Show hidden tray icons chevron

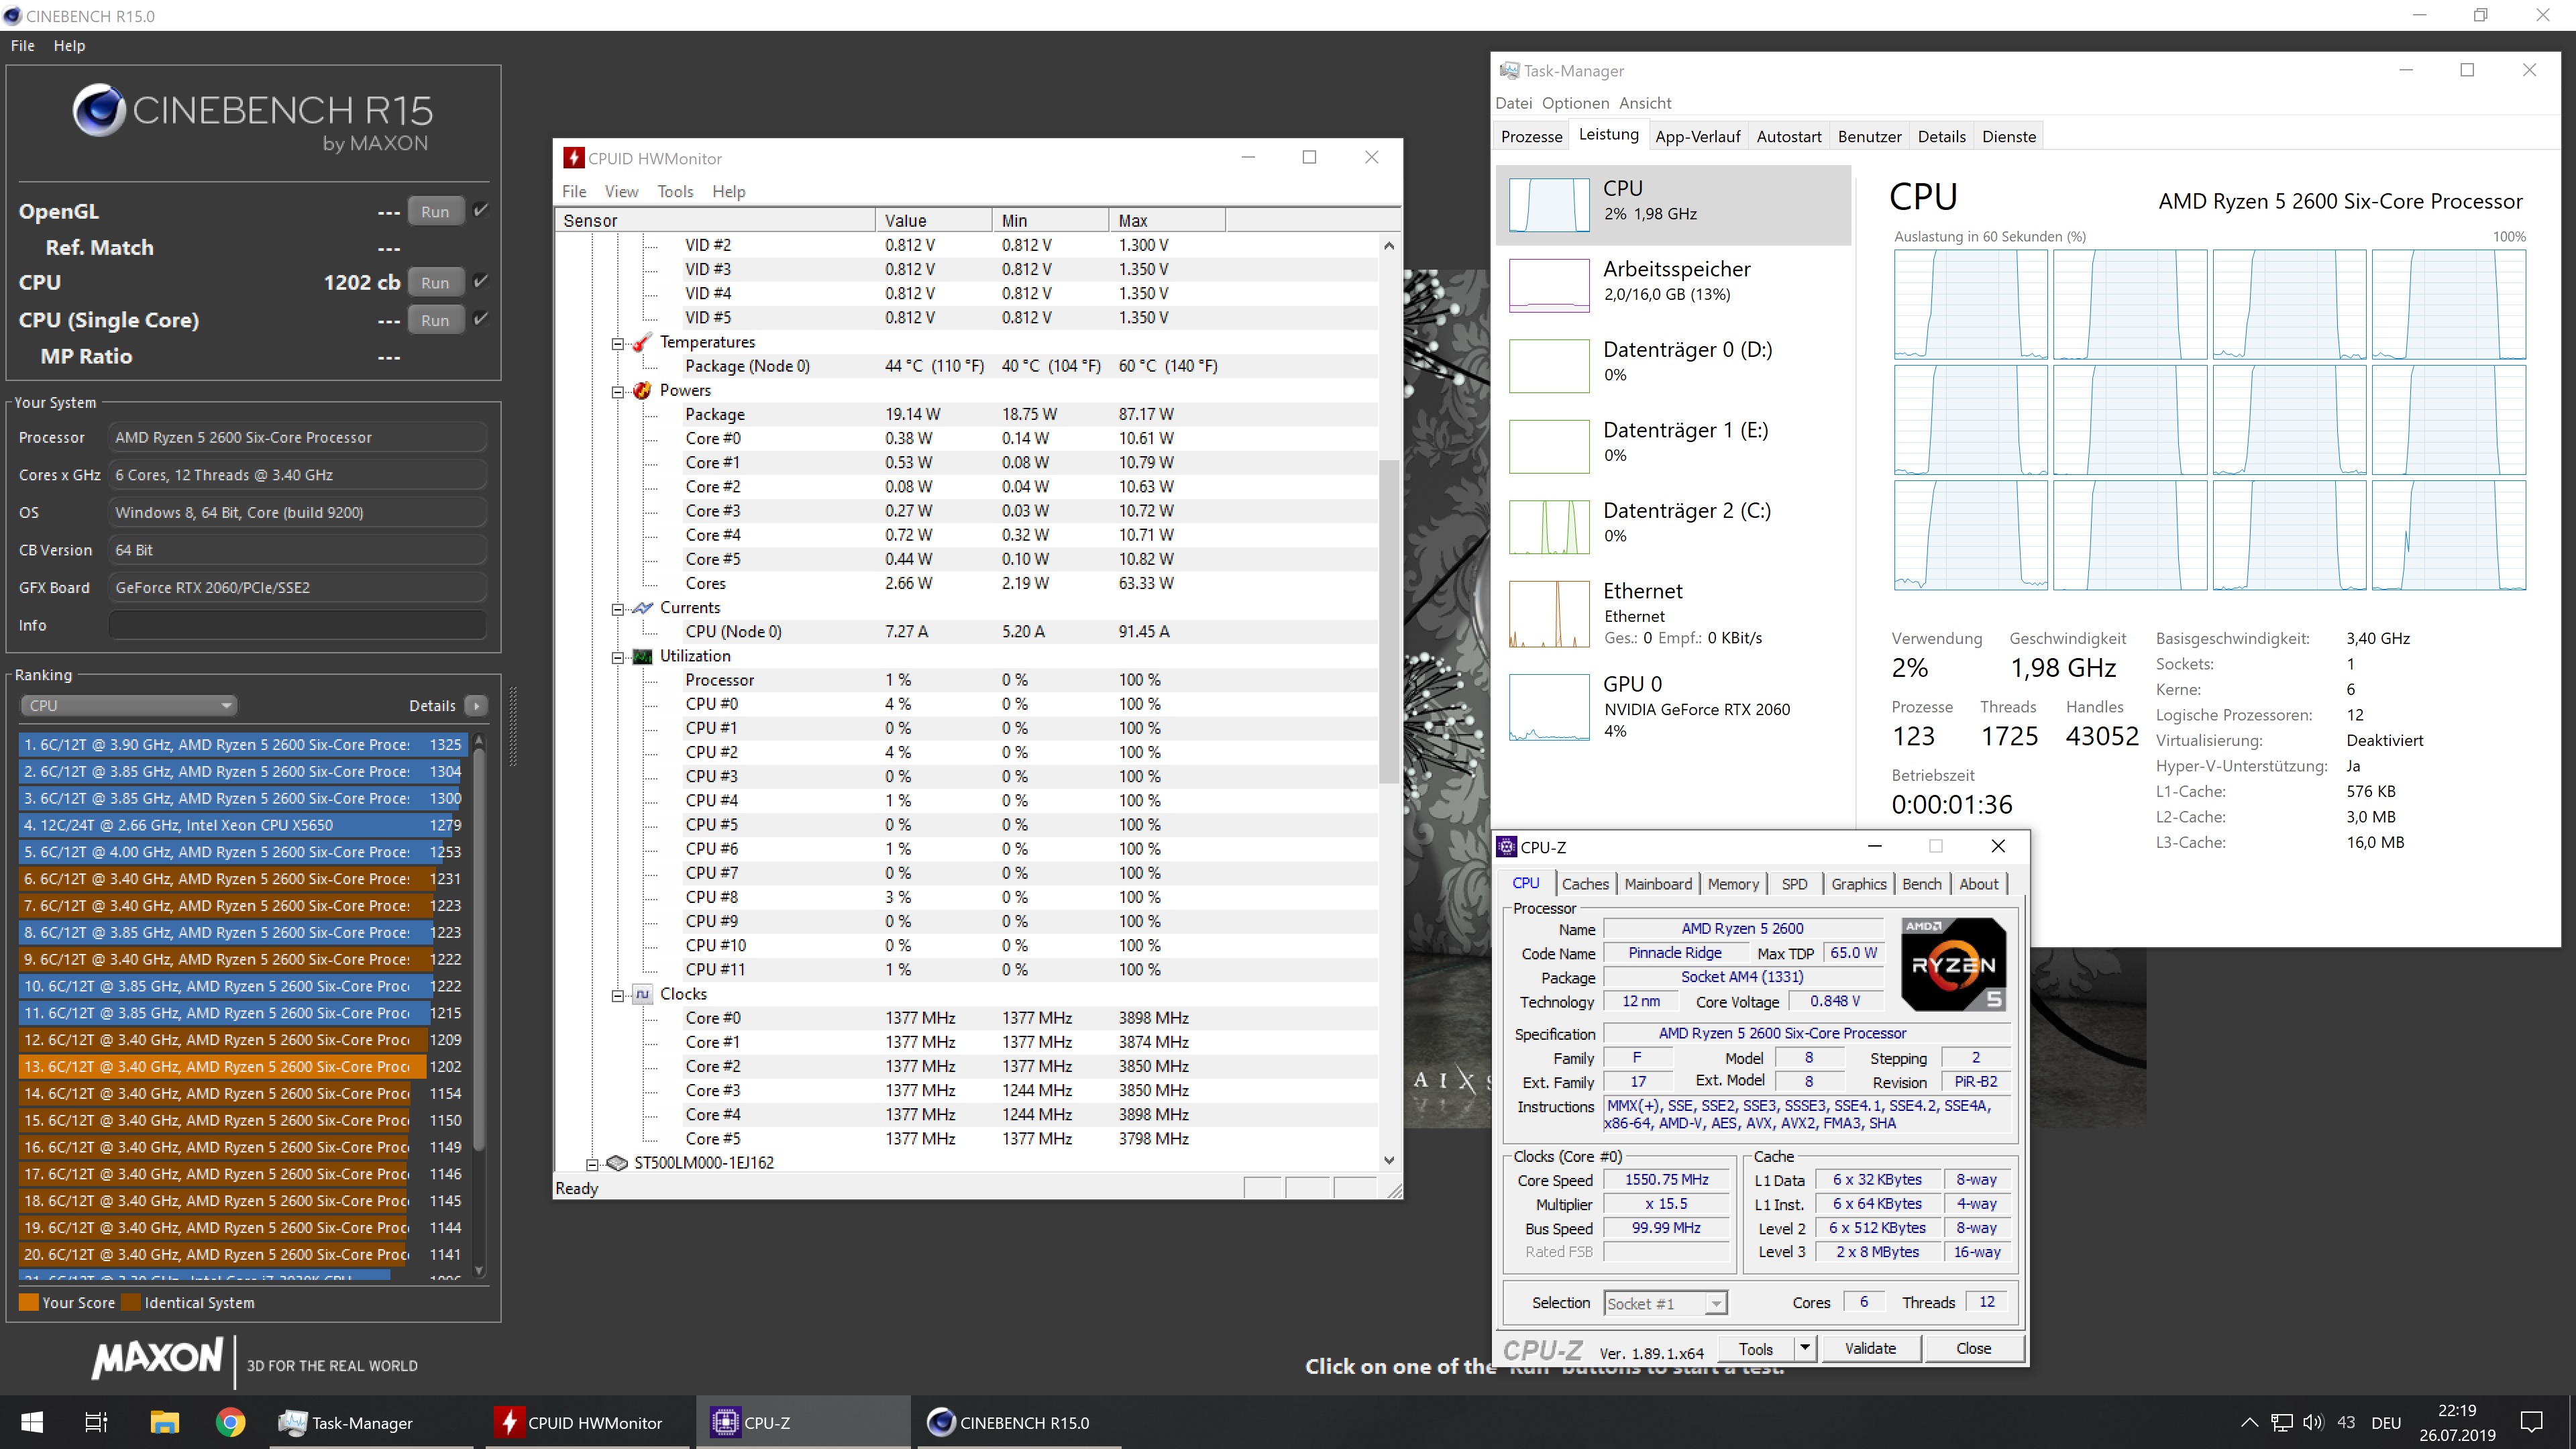[x=2249, y=1422]
